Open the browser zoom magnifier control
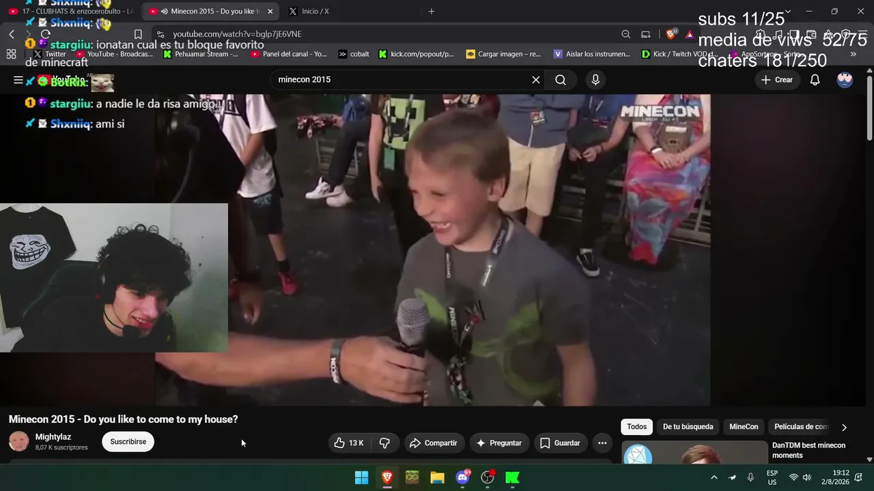Screen dimensions: 874x491 pyautogui.click(x=626, y=34)
